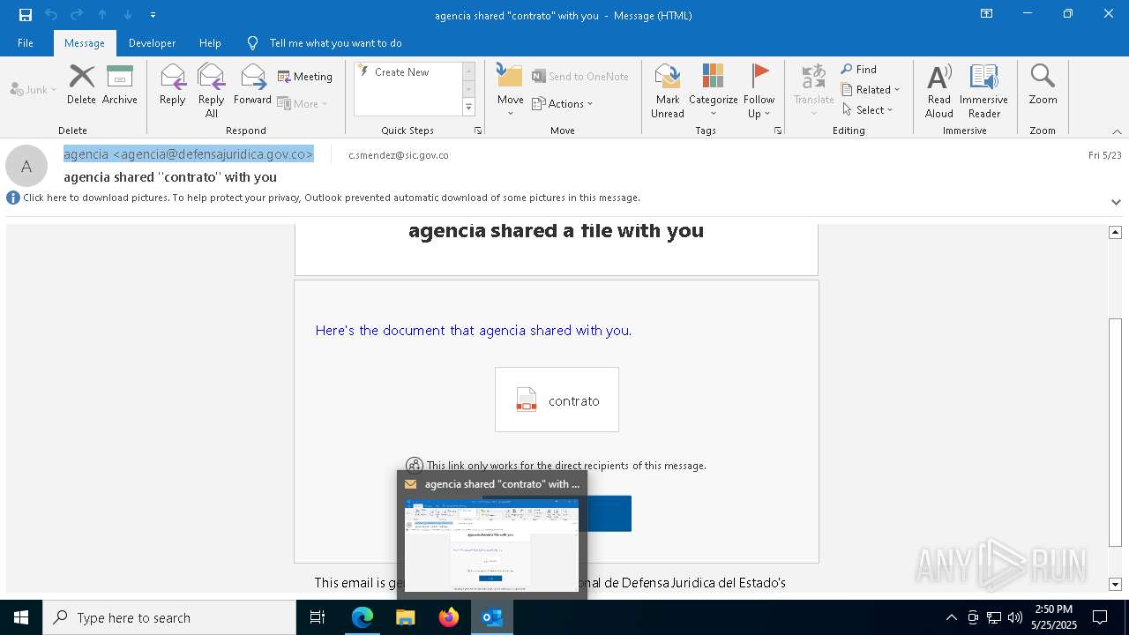Click the volume speaker icon

pos(1015,617)
